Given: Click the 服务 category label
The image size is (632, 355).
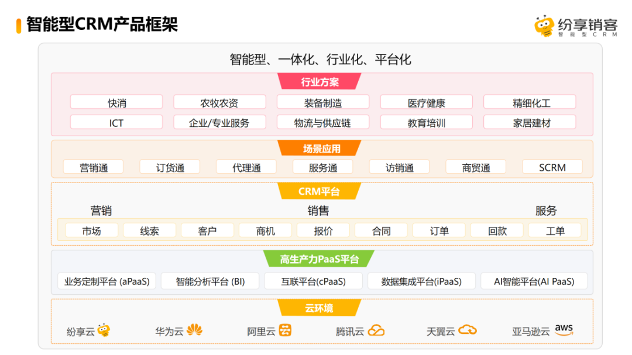Looking at the screenshot, I should coord(546,211).
